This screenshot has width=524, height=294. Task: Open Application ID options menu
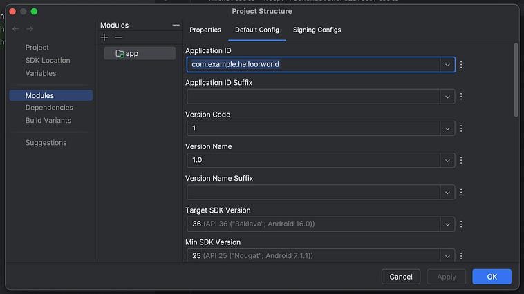[461, 64]
